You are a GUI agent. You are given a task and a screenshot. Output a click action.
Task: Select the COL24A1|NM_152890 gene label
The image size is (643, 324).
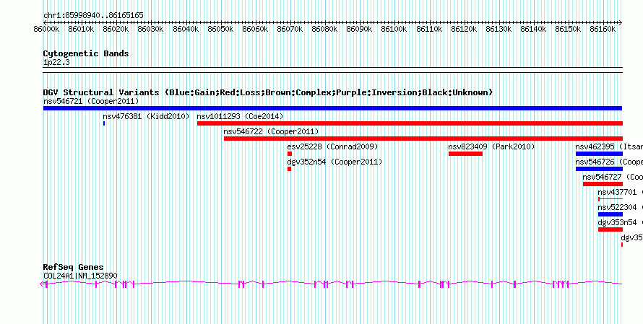[x=80, y=276]
